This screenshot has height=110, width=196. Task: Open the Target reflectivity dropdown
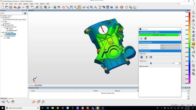[170, 48]
